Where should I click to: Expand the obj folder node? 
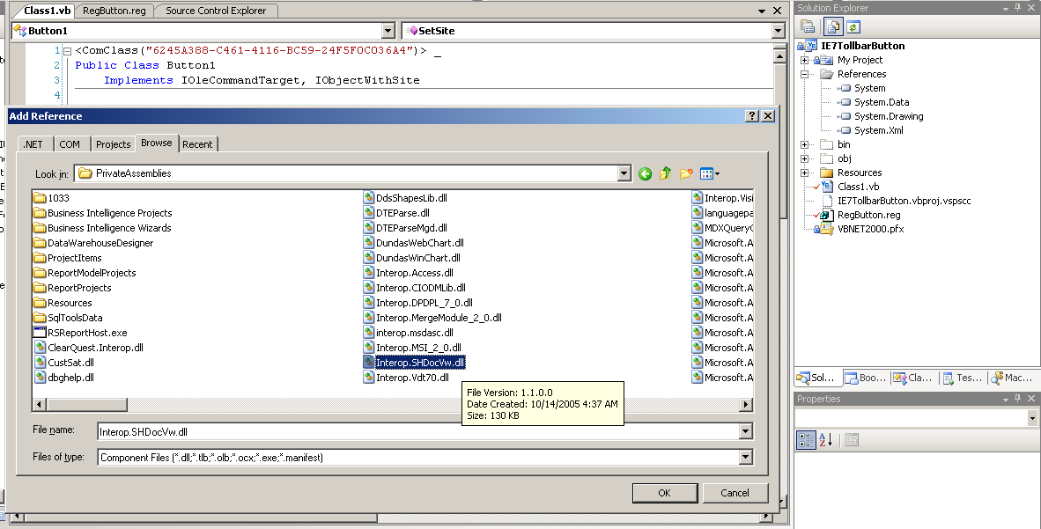pyautogui.click(x=804, y=158)
